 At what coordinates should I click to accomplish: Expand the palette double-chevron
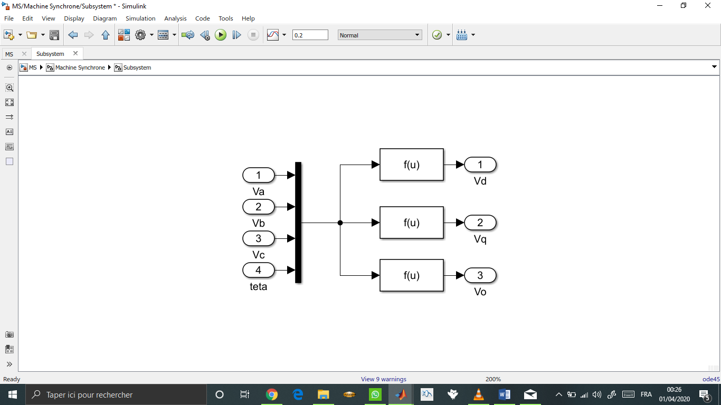10,364
